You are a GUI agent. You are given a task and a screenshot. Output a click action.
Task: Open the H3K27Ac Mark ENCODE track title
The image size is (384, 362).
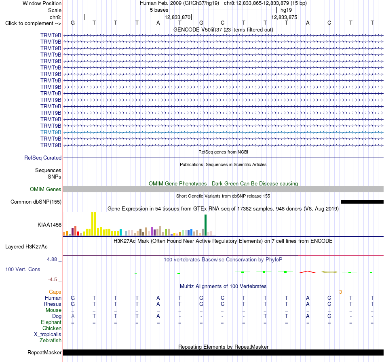(223, 241)
